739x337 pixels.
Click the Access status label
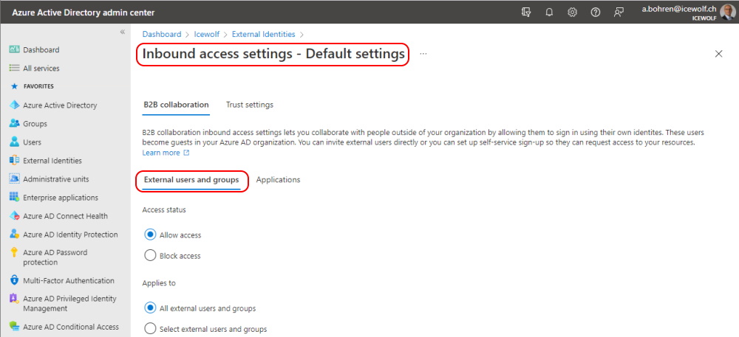[164, 209]
